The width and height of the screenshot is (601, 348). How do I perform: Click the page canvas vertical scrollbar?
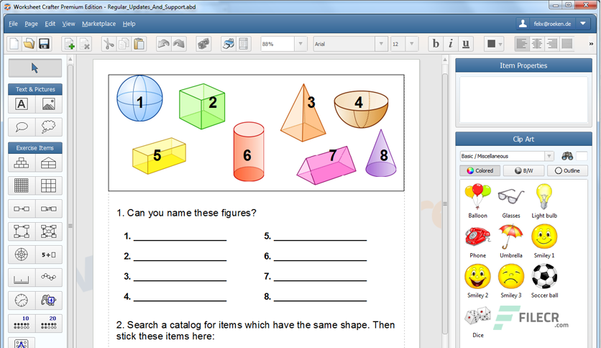point(444,203)
